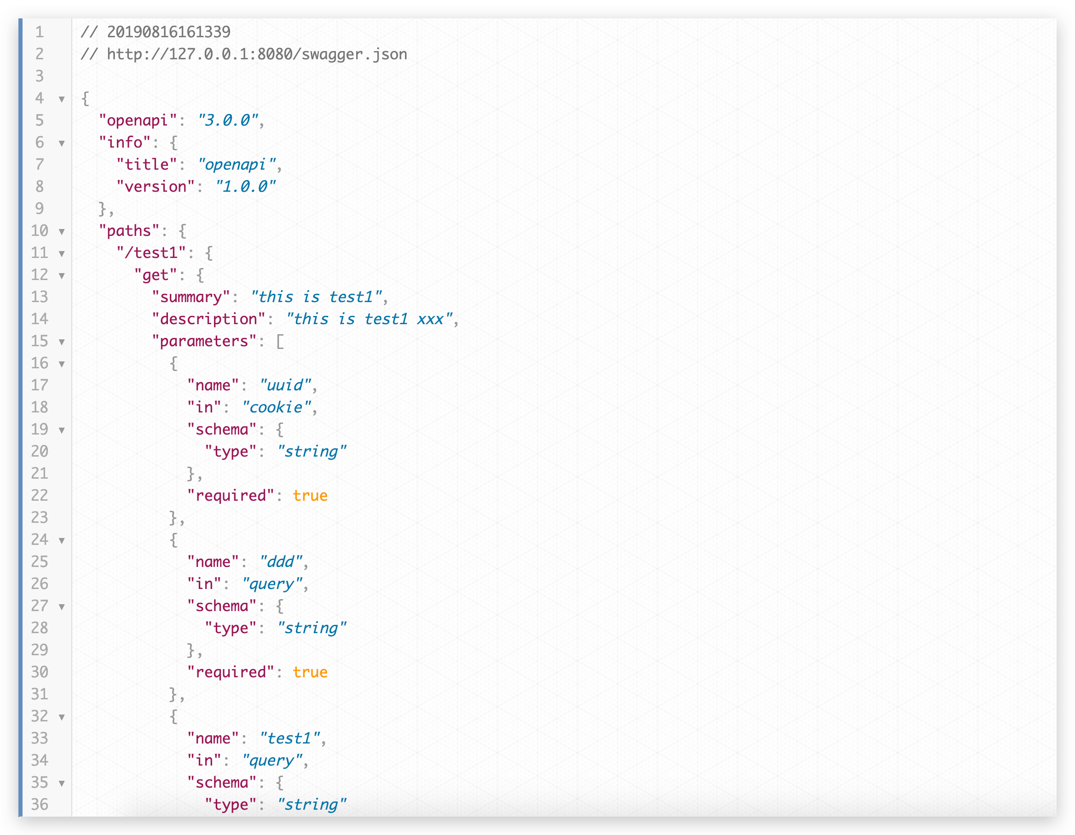The image size is (1075, 835).
Task: Click the "openapi" key on line 5
Action: 137,120
